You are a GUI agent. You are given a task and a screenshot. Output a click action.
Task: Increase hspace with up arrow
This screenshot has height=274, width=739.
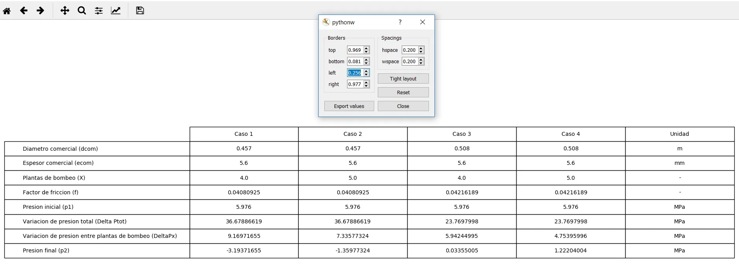(x=421, y=48)
